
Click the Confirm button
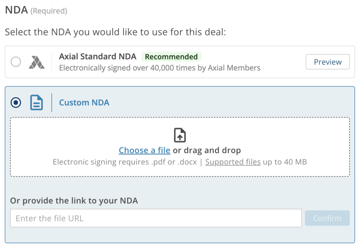[x=327, y=218]
